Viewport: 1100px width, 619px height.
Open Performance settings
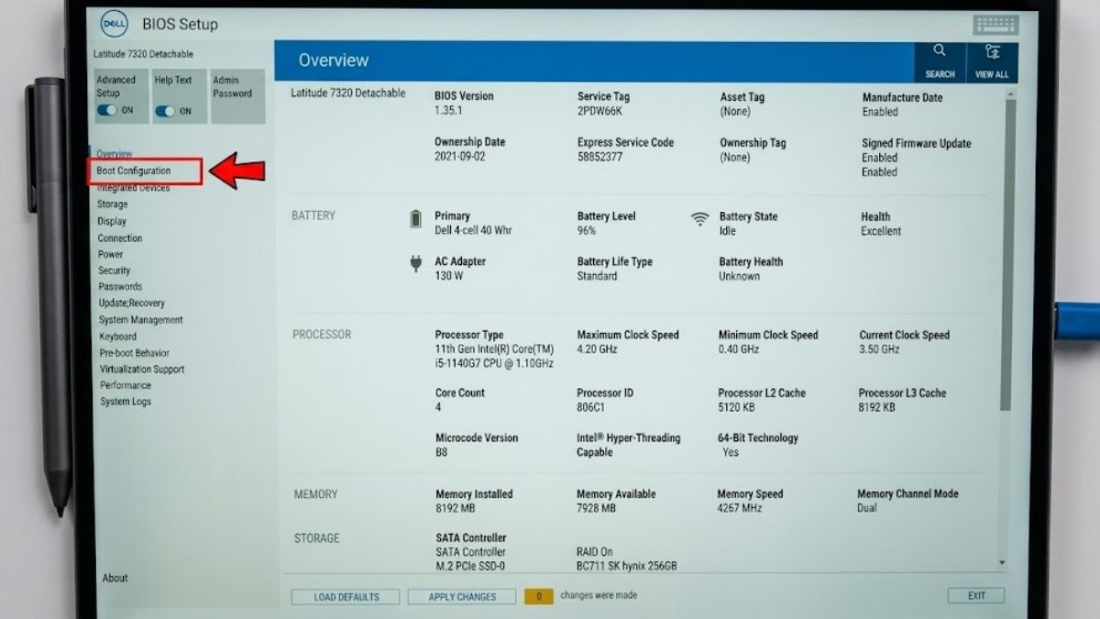tap(126, 385)
